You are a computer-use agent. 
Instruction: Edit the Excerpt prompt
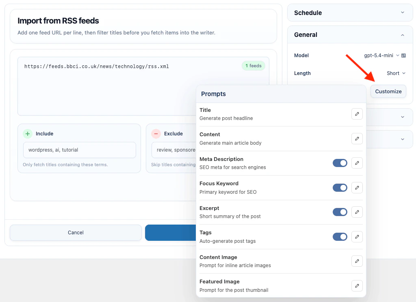[x=357, y=212]
